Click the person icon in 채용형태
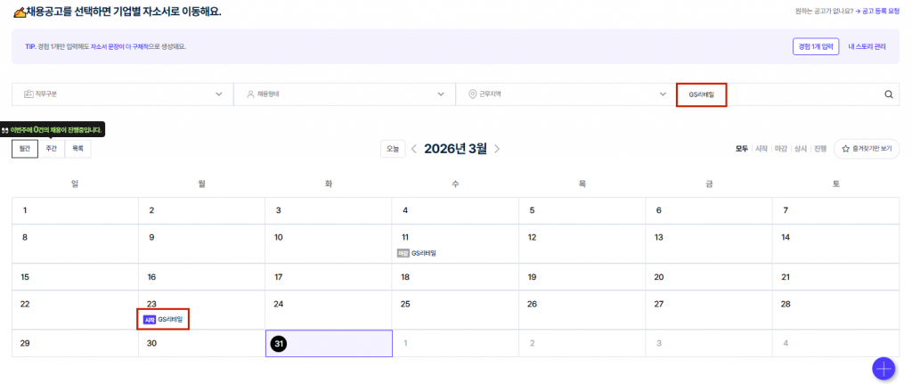This screenshot has width=912, height=384. 249,94
